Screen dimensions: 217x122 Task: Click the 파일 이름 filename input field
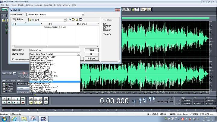[x=55, y=50]
